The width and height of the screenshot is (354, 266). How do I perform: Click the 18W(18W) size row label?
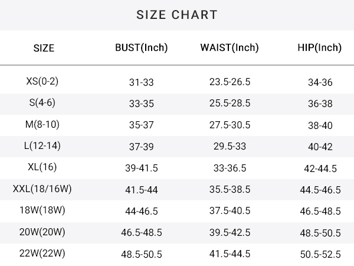tap(42, 210)
